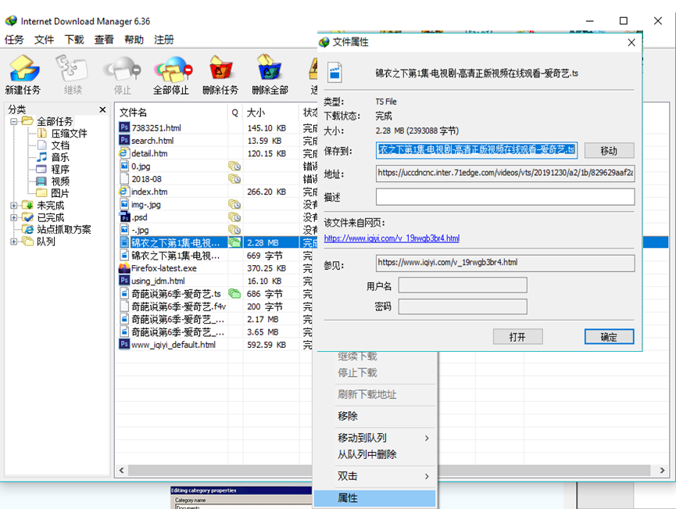
Task: Click the 删除任务 toolbar icon
Action: [220, 68]
